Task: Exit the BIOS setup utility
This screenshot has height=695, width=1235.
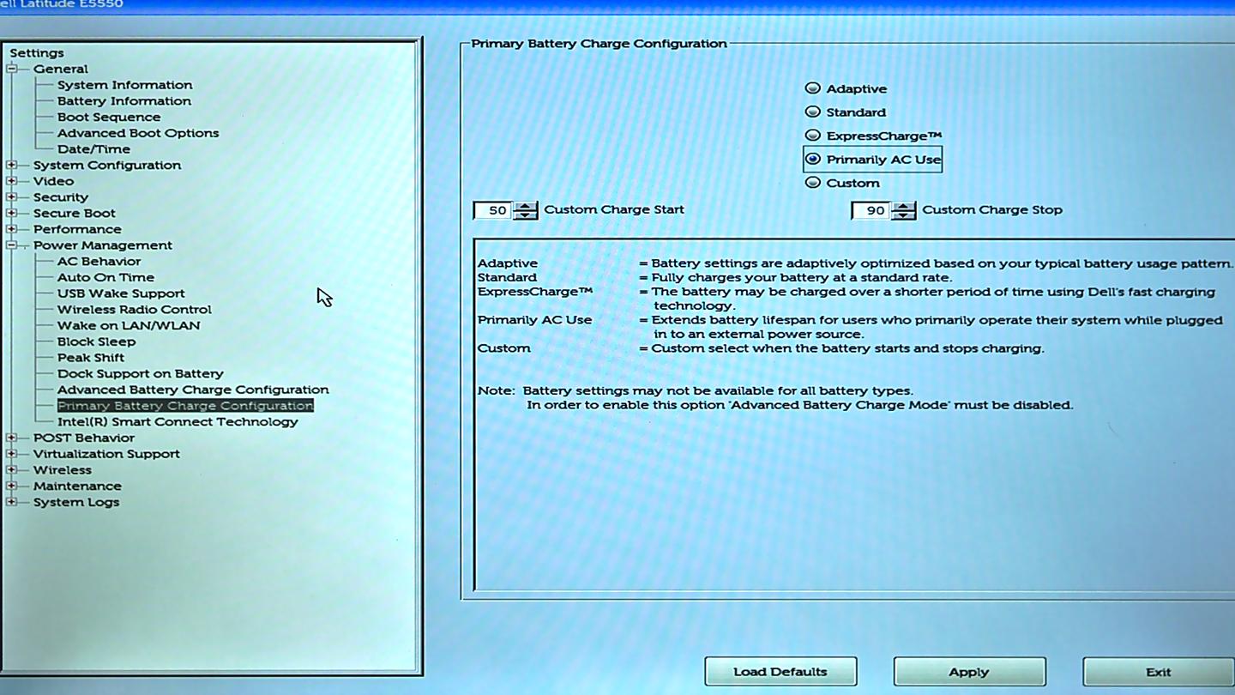Action: pos(1158,672)
